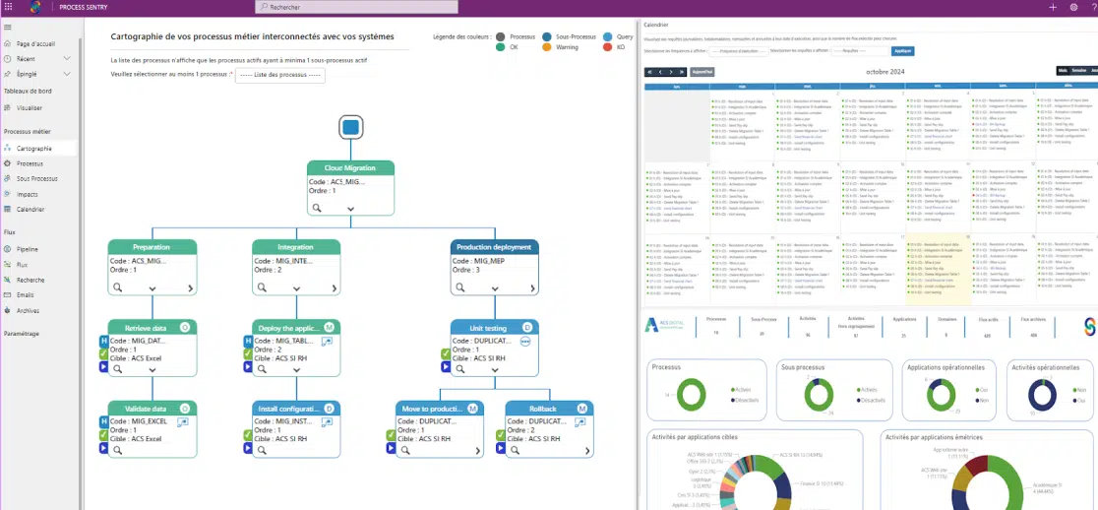Image resolution: width=1098 pixels, height=510 pixels.
Task: Click the play icon on Retrieve data node
Action: pyautogui.click(x=103, y=368)
